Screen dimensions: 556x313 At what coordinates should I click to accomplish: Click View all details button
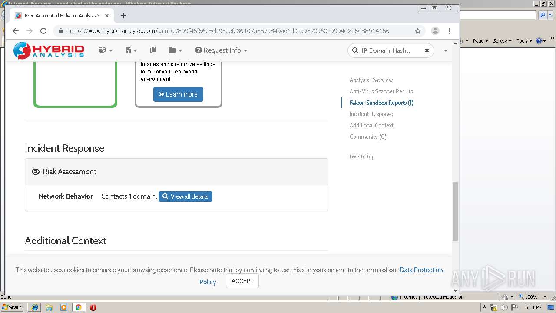click(185, 196)
